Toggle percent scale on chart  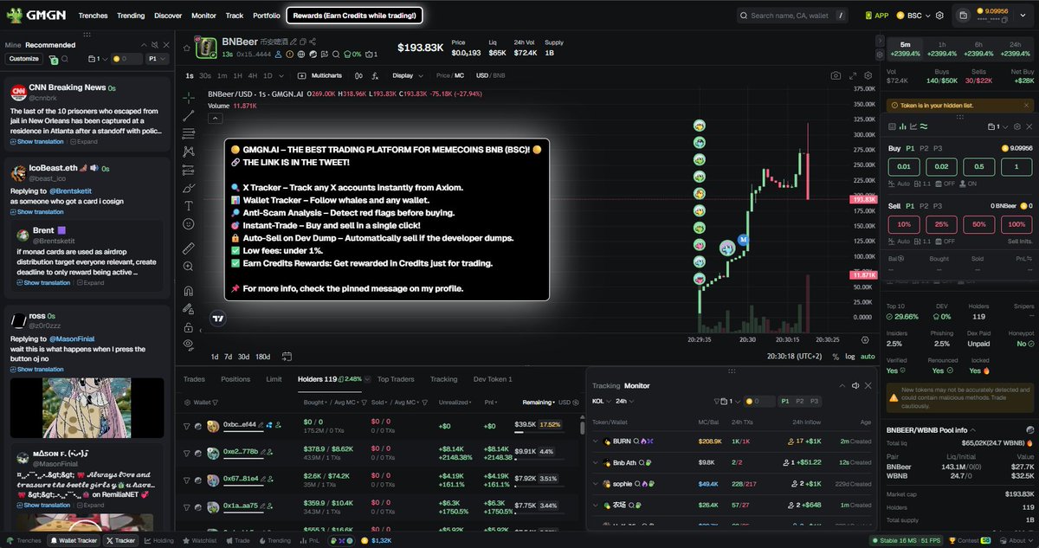click(x=835, y=357)
